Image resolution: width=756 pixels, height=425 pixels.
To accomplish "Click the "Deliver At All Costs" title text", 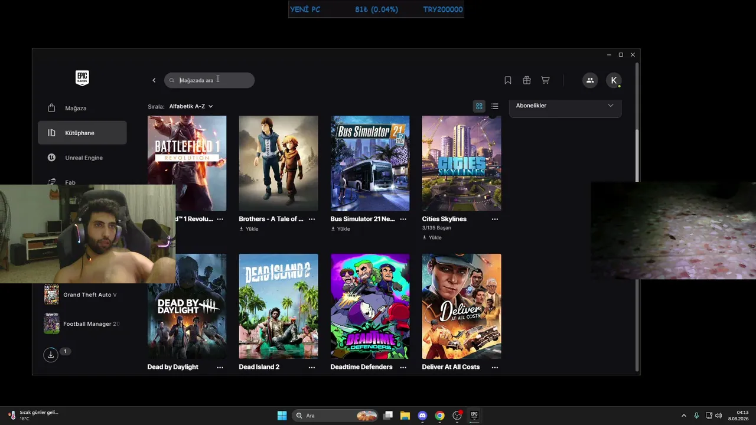I will click(x=451, y=367).
